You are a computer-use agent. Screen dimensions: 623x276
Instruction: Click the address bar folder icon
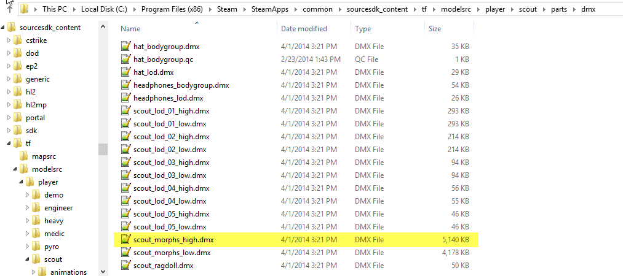point(25,9)
